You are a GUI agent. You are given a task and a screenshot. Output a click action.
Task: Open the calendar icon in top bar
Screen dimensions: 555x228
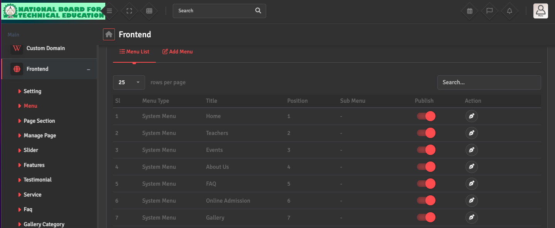pos(469,11)
